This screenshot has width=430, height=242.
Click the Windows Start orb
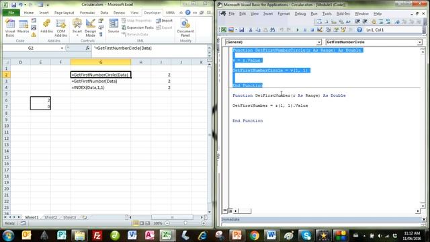[9, 235]
